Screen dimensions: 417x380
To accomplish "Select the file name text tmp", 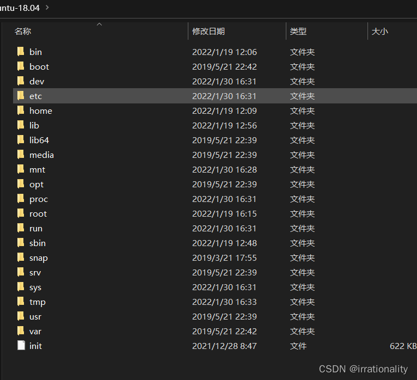I will [38, 302].
